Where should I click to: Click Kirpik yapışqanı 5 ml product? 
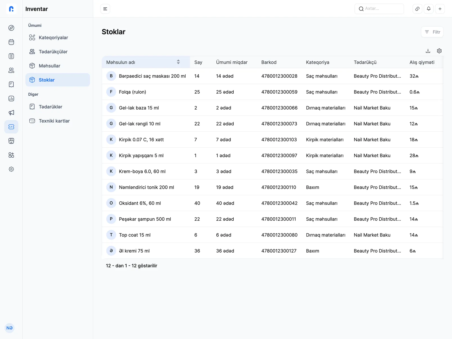click(x=141, y=155)
